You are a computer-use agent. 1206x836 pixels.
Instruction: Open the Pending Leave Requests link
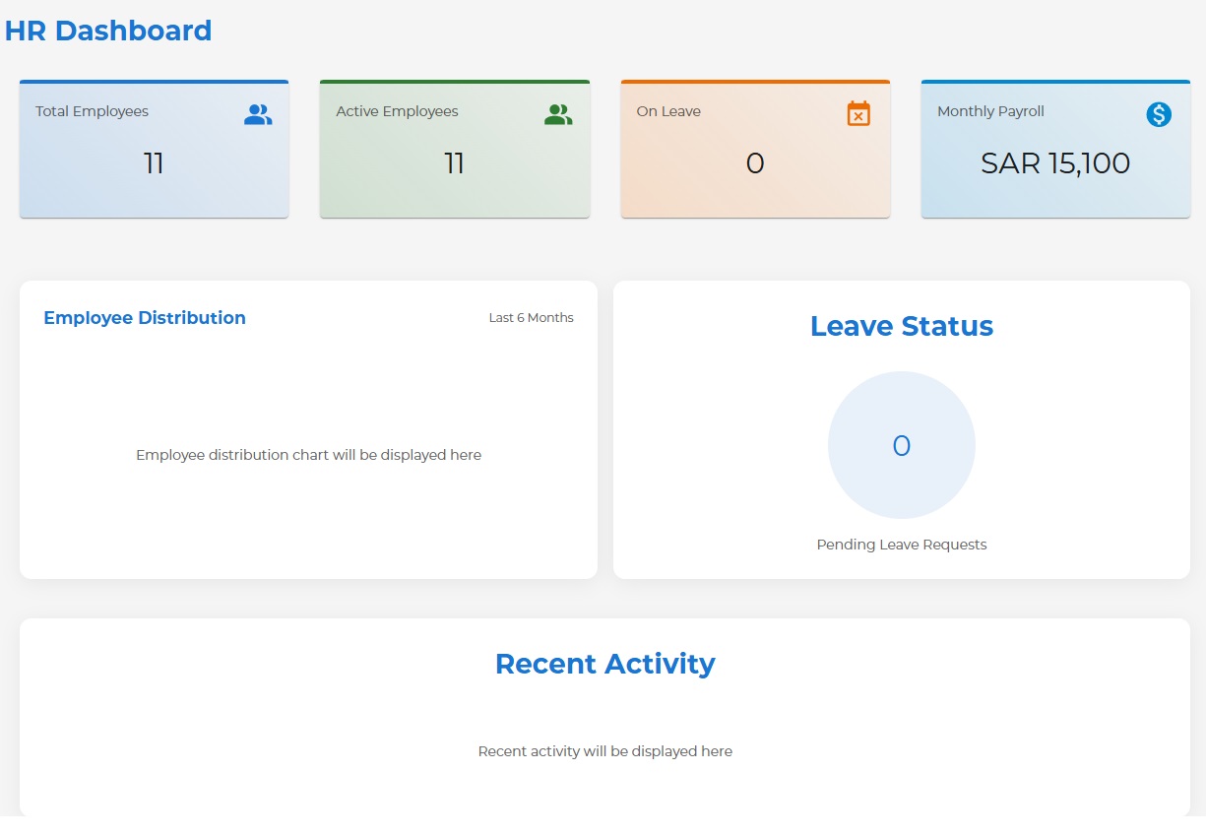tap(901, 544)
